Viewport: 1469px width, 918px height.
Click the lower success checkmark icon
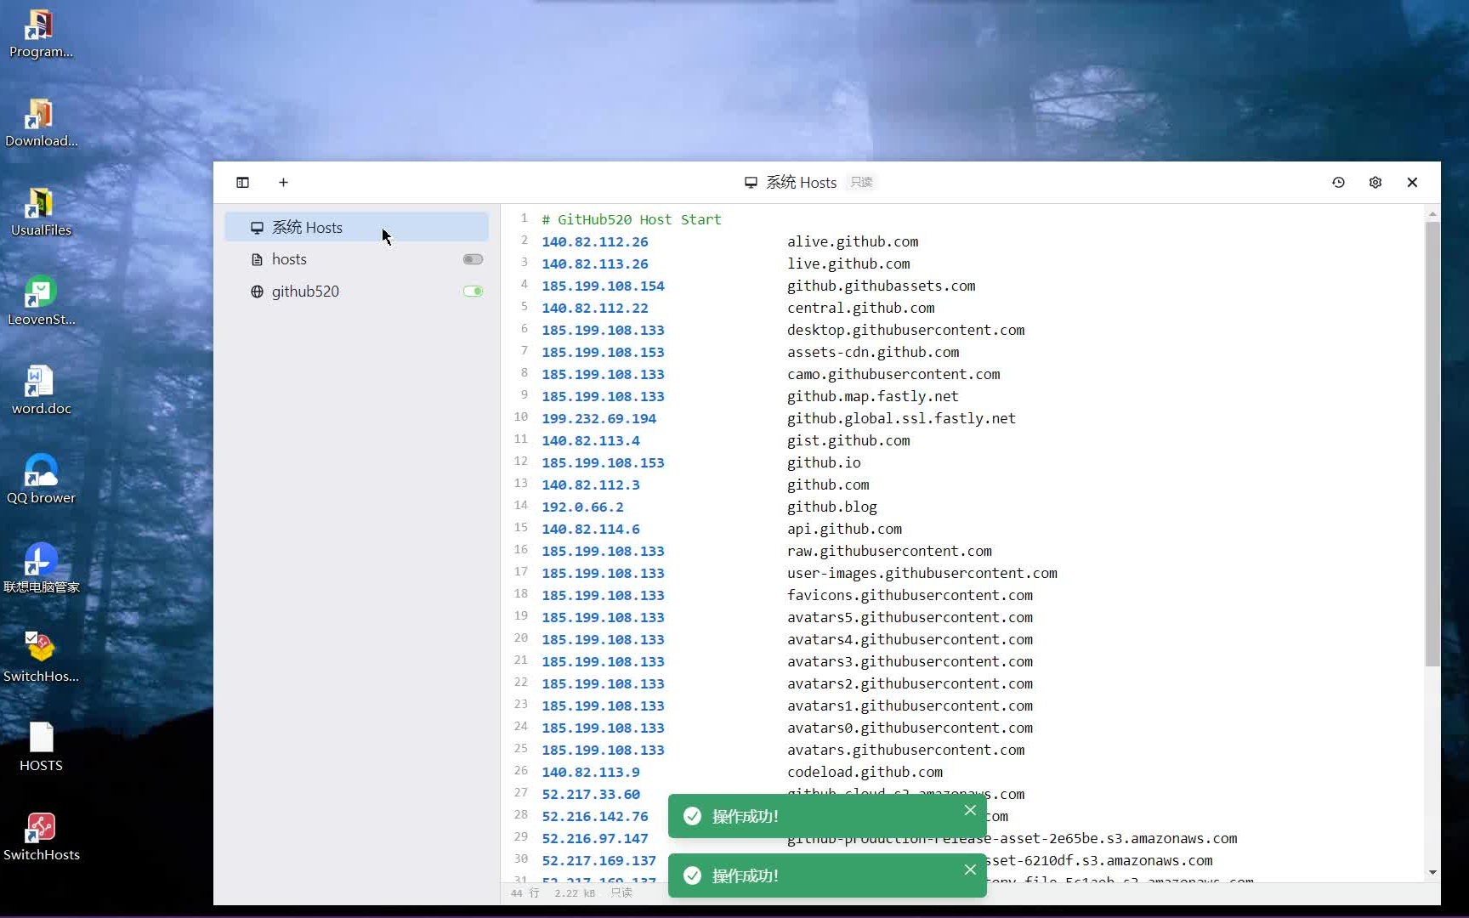point(693,875)
